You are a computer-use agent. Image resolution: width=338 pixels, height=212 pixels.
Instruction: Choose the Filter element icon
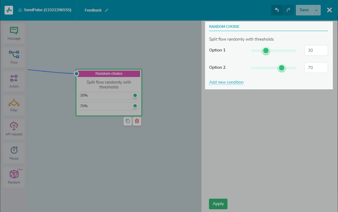[x=14, y=105]
